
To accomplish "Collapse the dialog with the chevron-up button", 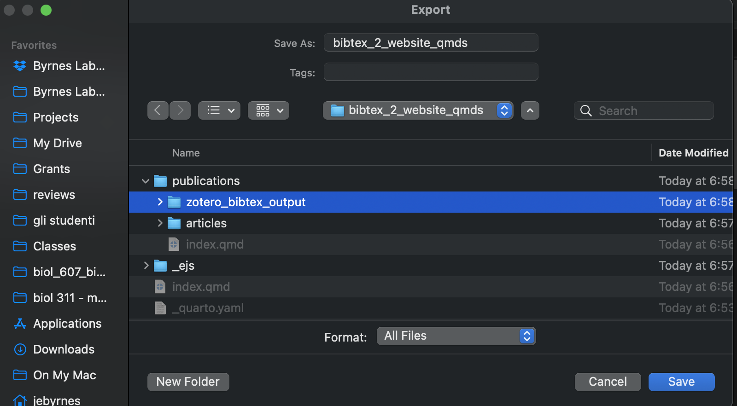I will coord(530,110).
